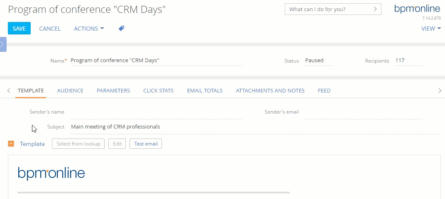Viewport: 445px width, 199px height.
Task: Click the Save button
Action: tap(19, 28)
